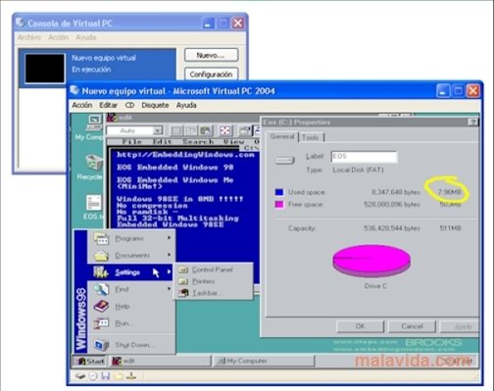The height and width of the screenshot is (391, 494).
Task: Switch to the Tools tab
Action: tap(311, 137)
